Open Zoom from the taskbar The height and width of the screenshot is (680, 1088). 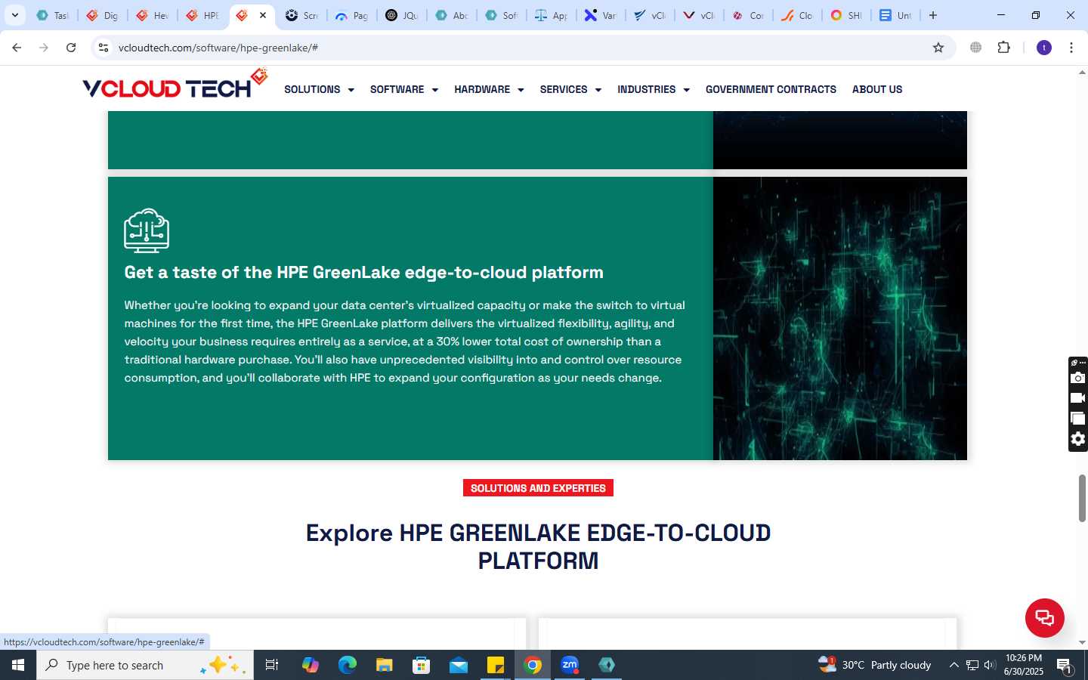point(570,665)
